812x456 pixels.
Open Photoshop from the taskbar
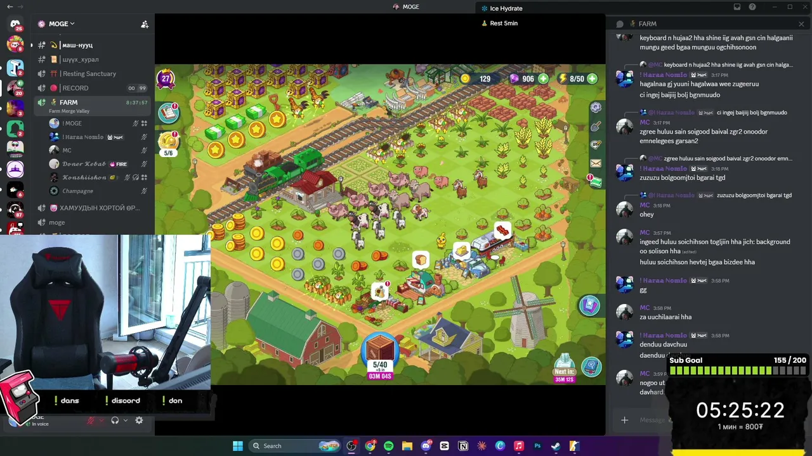point(537,446)
